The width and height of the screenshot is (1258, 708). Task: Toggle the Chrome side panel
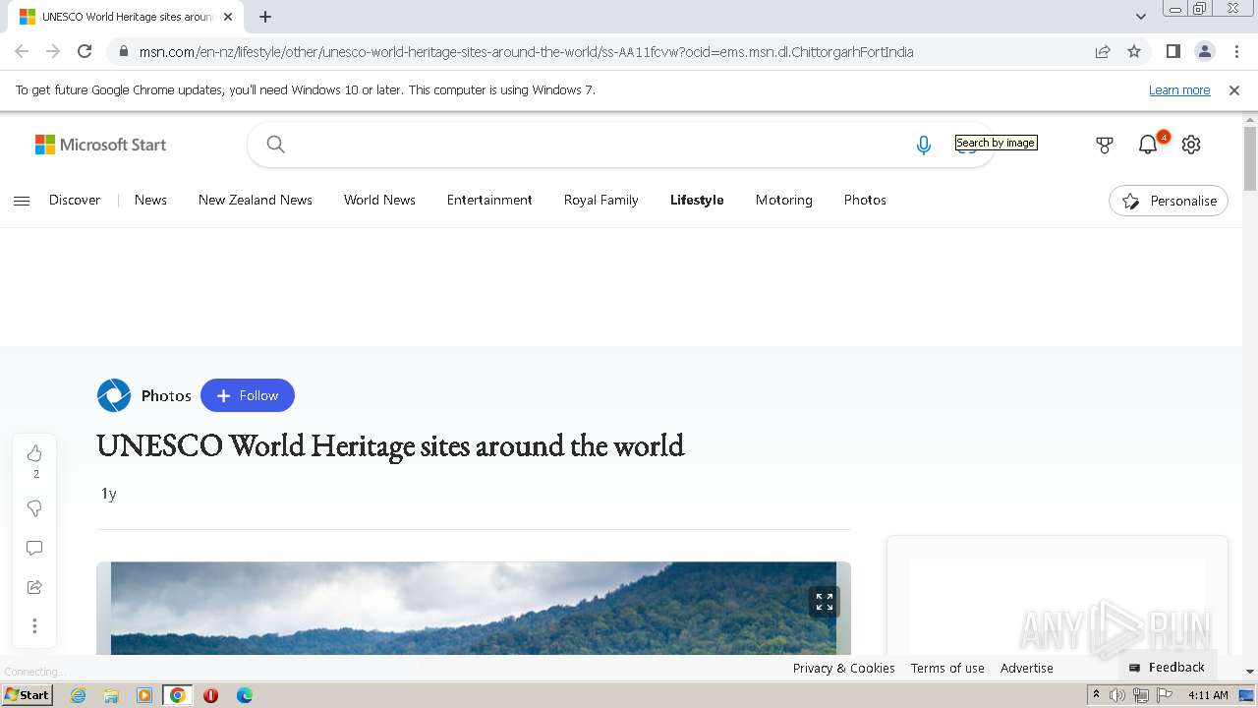1172,51
